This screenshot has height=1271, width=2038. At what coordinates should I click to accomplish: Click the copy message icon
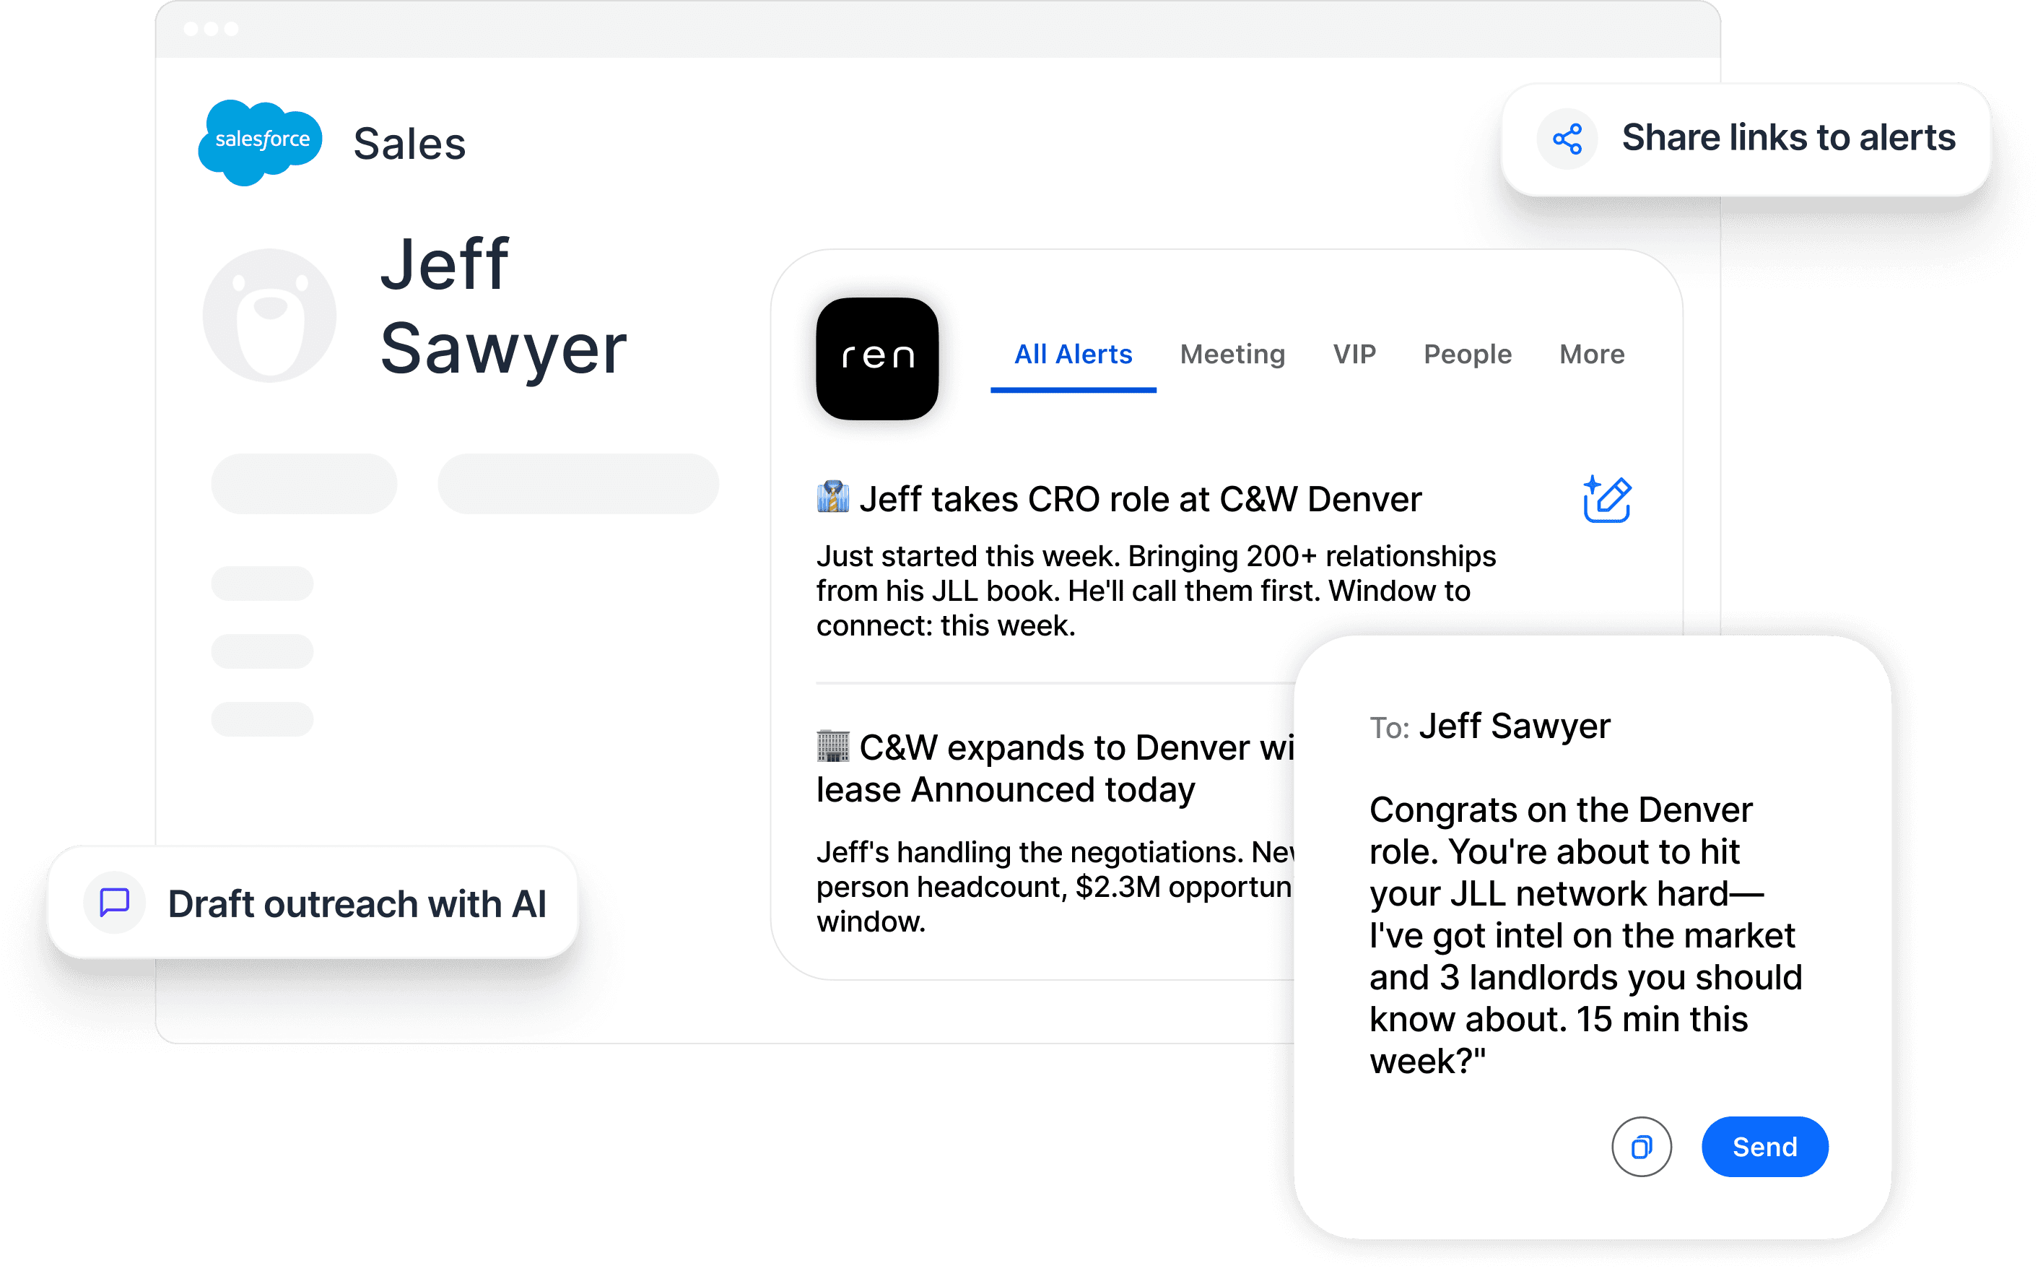pos(1642,1147)
